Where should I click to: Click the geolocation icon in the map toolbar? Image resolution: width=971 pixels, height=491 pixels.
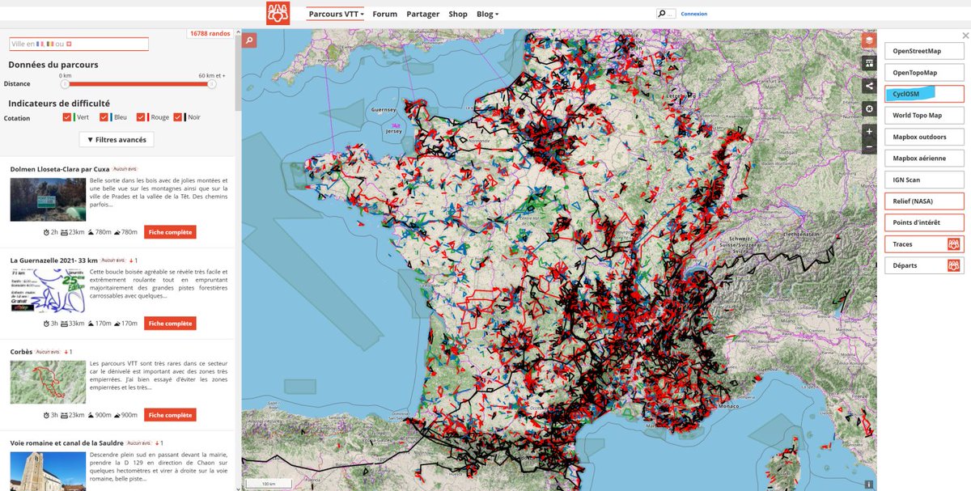click(x=869, y=108)
